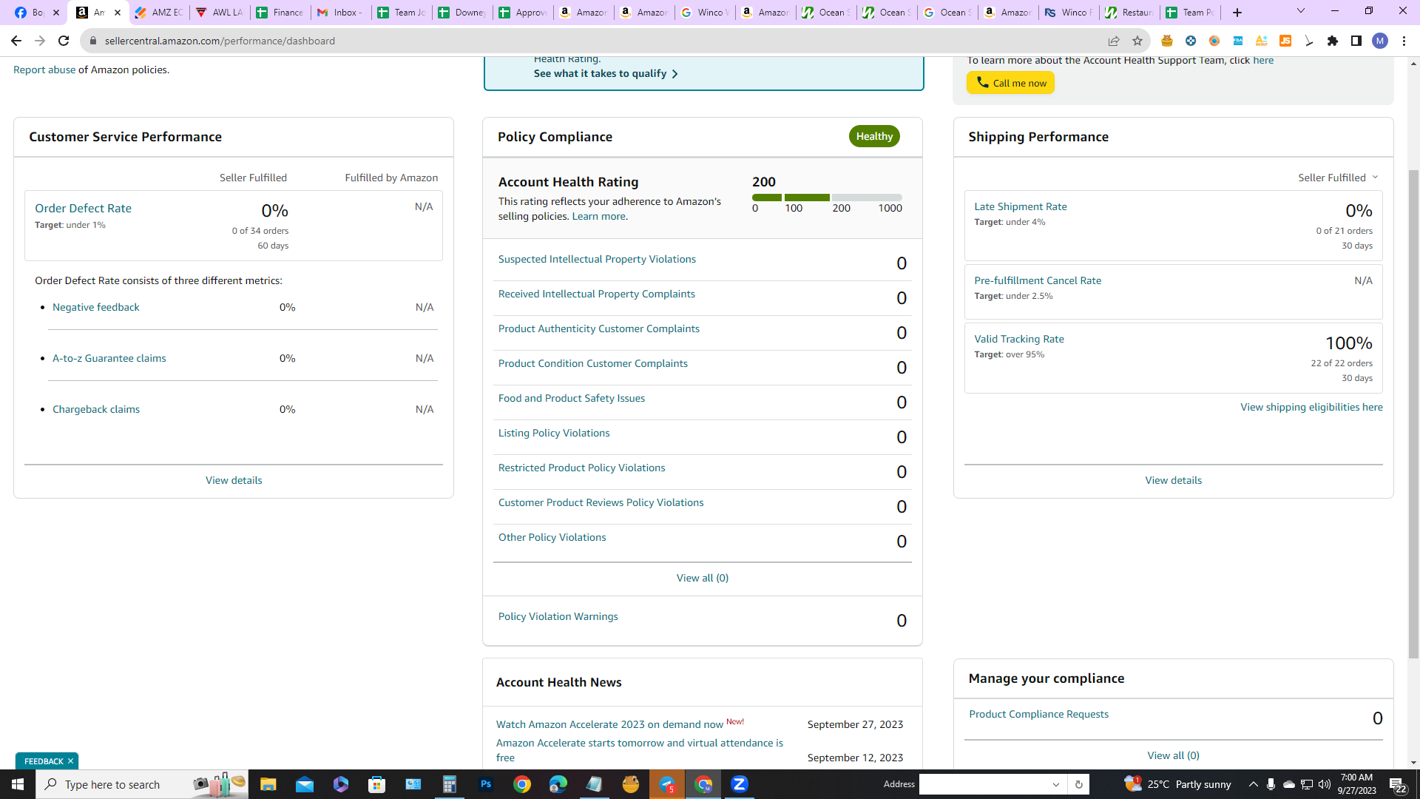
Task: Open Pre-fulfillment Cancel Rate link
Action: click(1038, 280)
